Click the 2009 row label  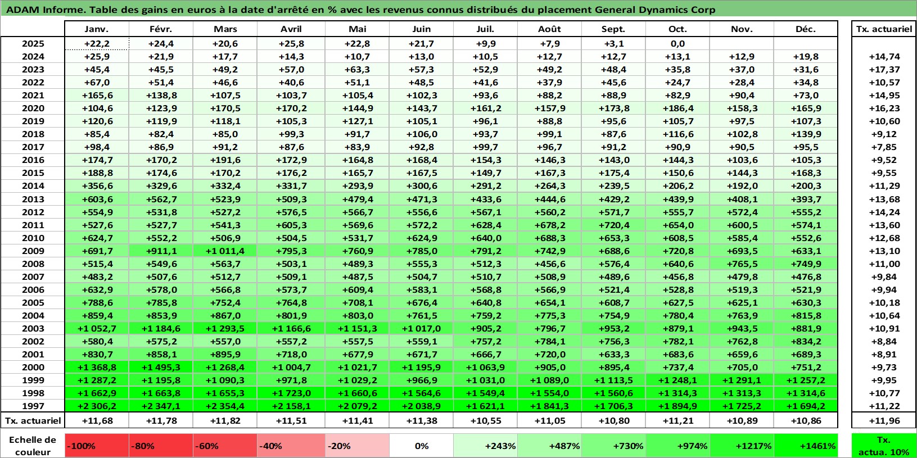pos(33,251)
